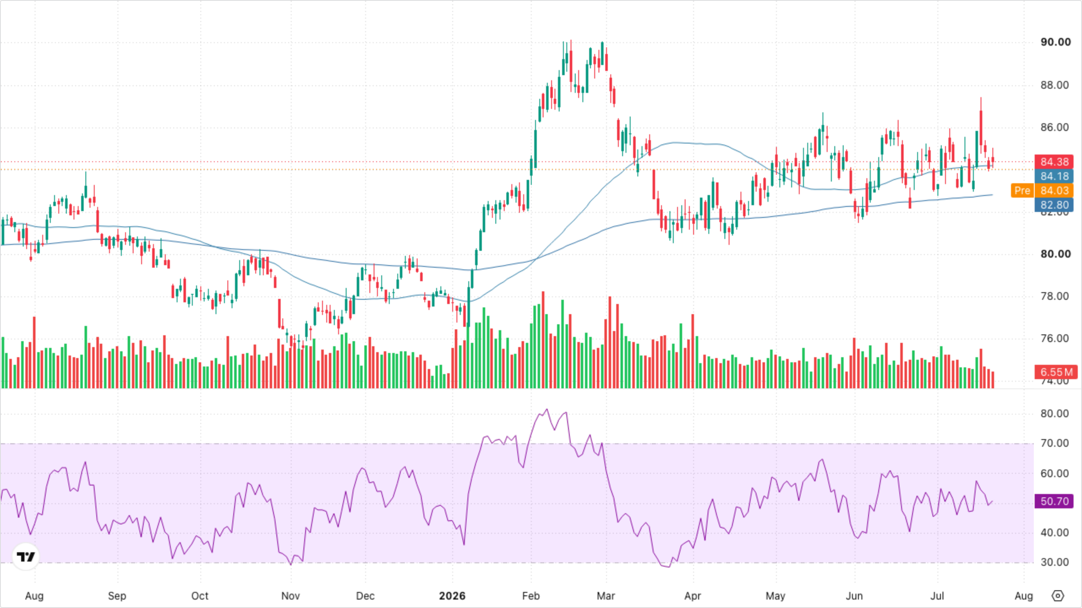Click the orange 84.03 pre-market price label
This screenshot has width=1082, height=608.
(1054, 190)
